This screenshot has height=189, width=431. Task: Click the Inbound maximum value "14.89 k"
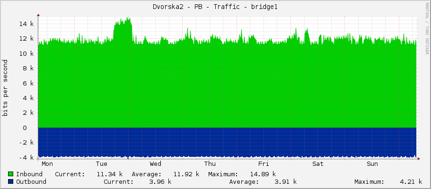pos(263,174)
